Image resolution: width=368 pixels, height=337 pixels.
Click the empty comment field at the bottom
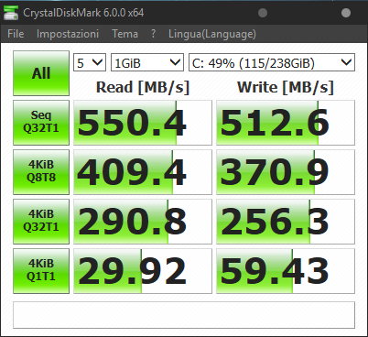[x=184, y=315]
